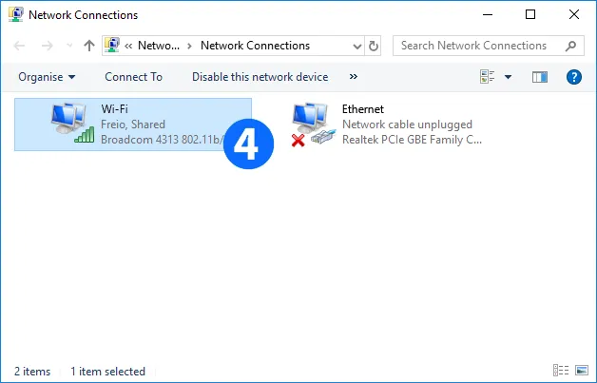Image resolution: width=597 pixels, height=383 pixels.
Task: Open the view options dropdown arrow
Action: coord(508,77)
